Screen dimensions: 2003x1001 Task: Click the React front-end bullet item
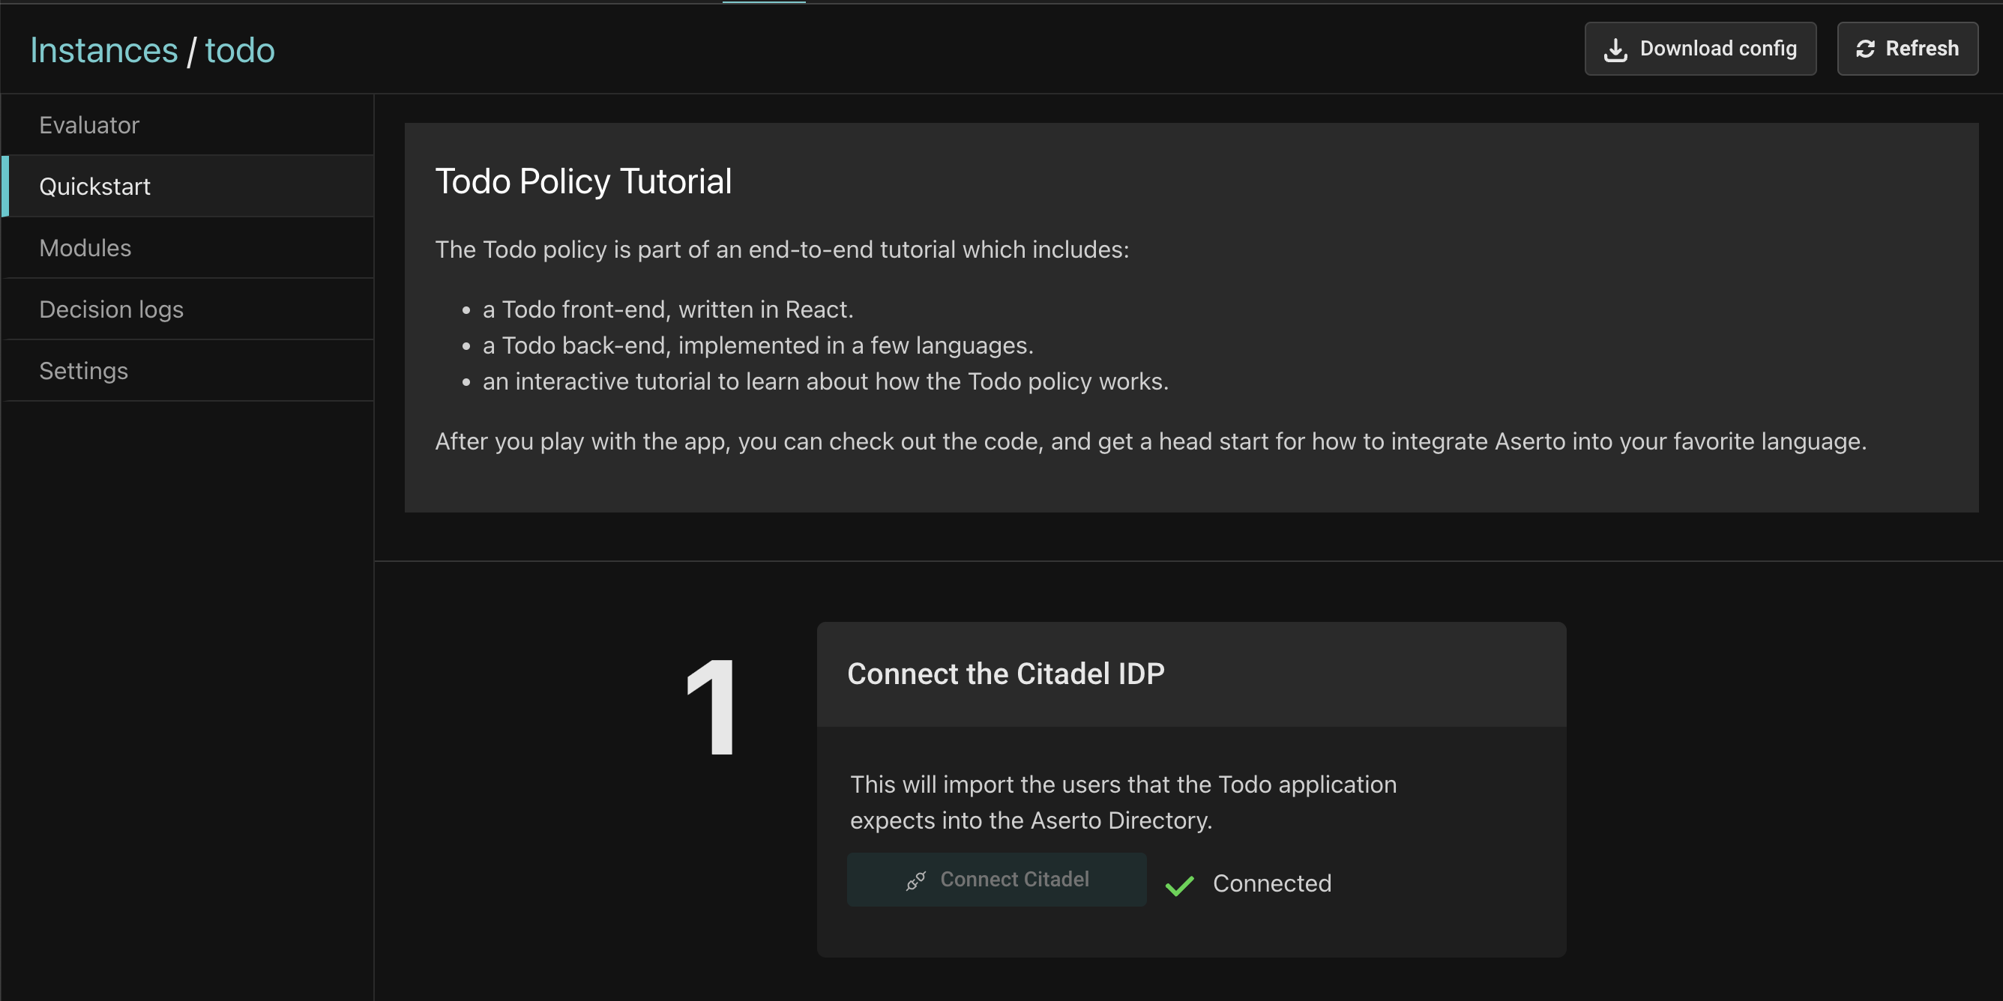point(667,309)
